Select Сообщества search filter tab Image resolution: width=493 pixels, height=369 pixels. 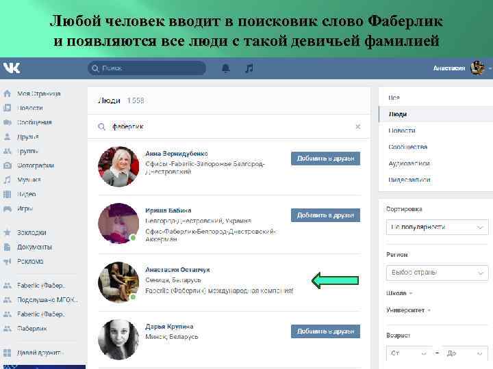click(435, 147)
